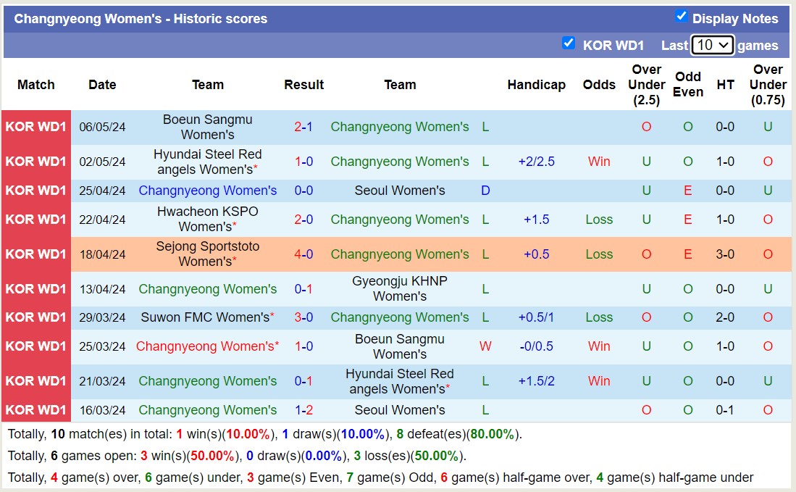Click the KOR WD1 badge for the Sejong Sportstoto match

point(35,254)
